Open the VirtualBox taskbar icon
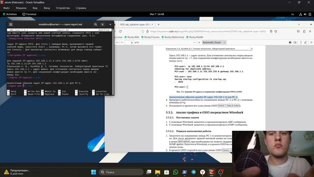 click(211, 172)
